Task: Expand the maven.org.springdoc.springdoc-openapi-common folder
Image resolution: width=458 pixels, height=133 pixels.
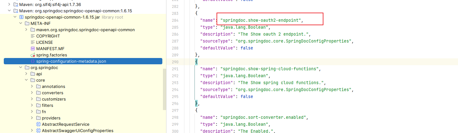Action: (x=26, y=30)
